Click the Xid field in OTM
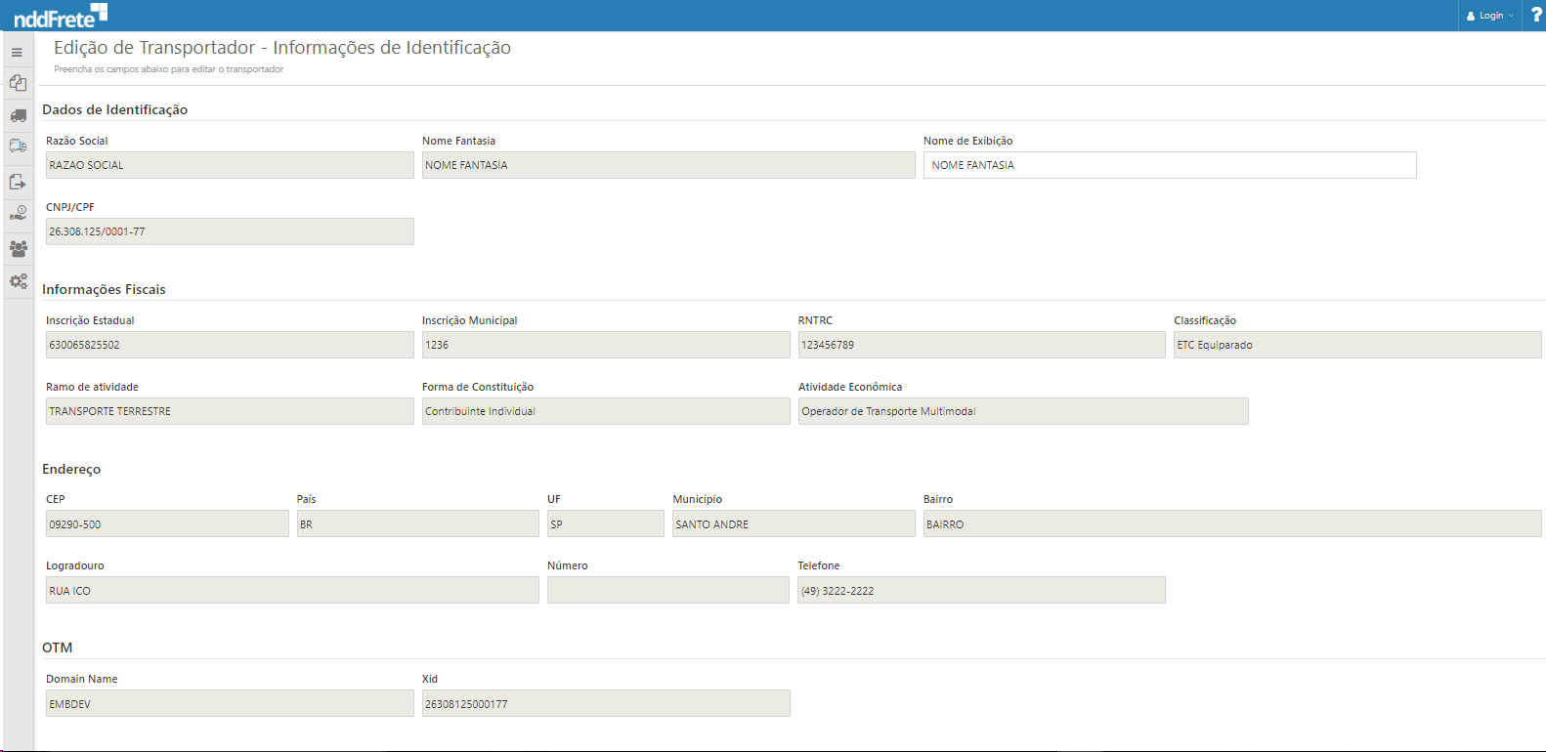1546x752 pixels. [605, 703]
